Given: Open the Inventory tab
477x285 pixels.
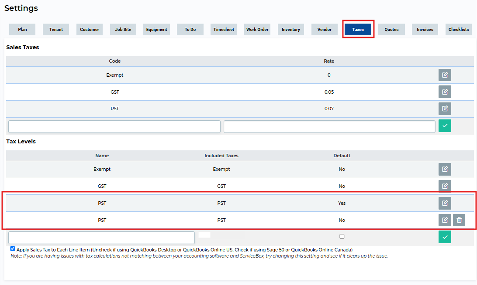Looking at the screenshot, I should (291, 30).
